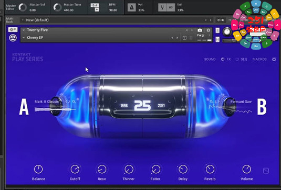This screenshot has width=281, height=190.
Task: Toggle the FX power switch
Action: pyautogui.click(x=223, y=59)
